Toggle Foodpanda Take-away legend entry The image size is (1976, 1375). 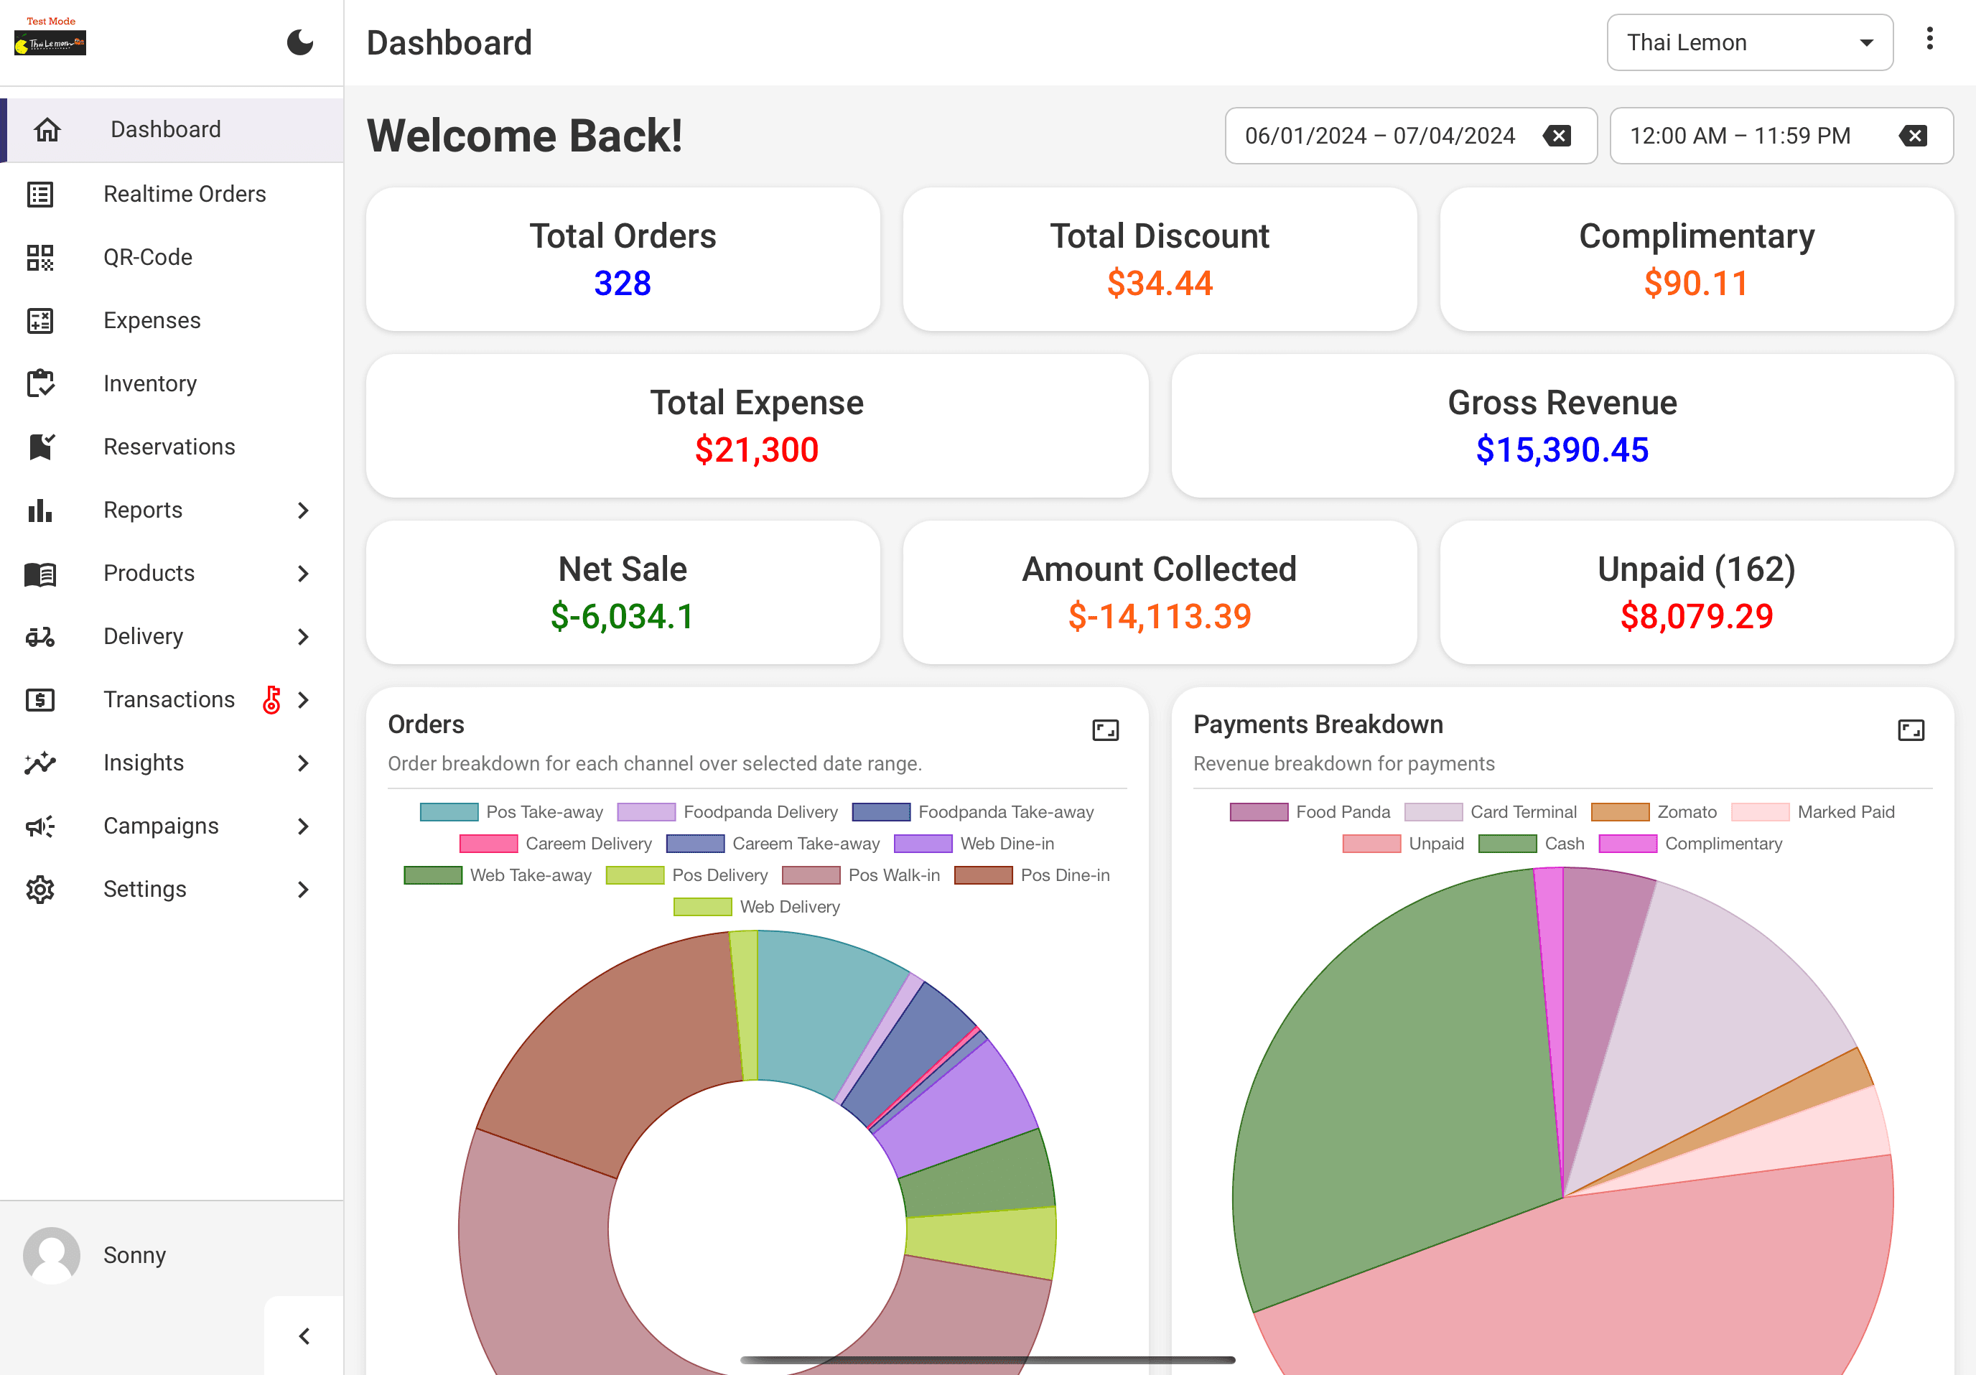tap(972, 811)
